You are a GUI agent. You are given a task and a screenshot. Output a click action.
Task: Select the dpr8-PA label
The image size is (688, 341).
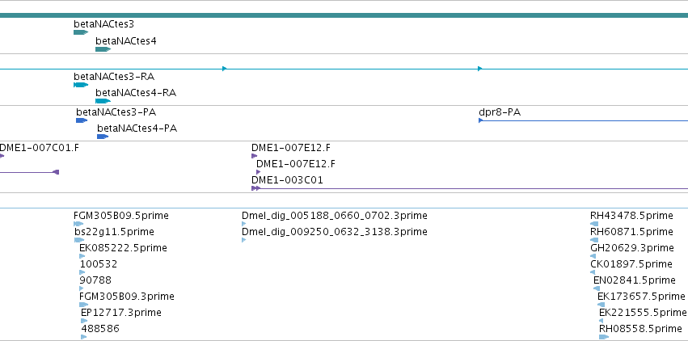[500, 112]
